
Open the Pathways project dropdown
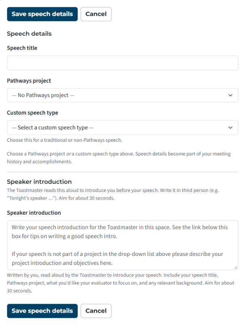tap(123, 95)
